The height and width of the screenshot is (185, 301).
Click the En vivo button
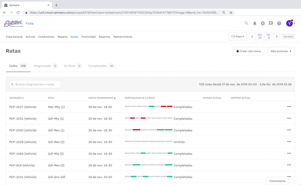click(288, 36)
